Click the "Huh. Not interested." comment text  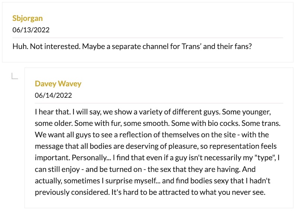click(46, 46)
